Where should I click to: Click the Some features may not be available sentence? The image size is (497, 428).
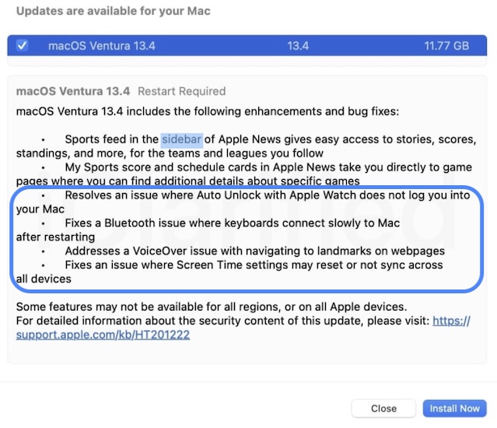coord(212,307)
